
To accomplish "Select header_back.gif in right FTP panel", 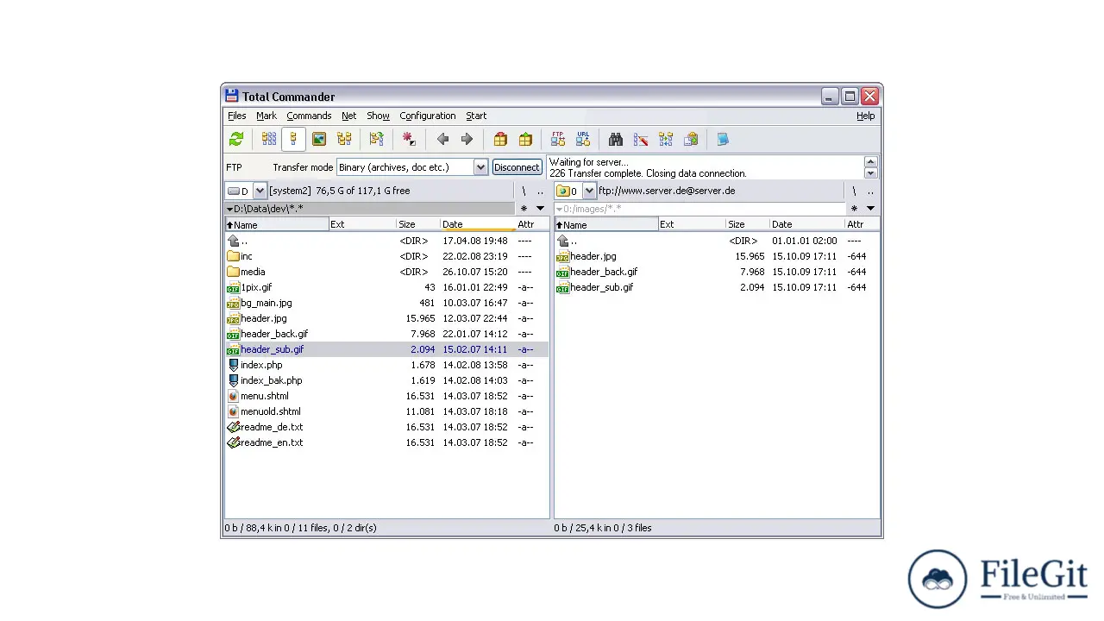I will (716, 272).
